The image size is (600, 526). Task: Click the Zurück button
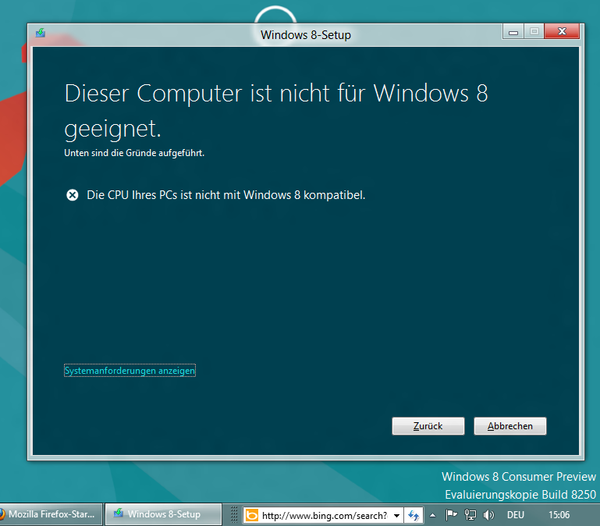click(x=428, y=426)
